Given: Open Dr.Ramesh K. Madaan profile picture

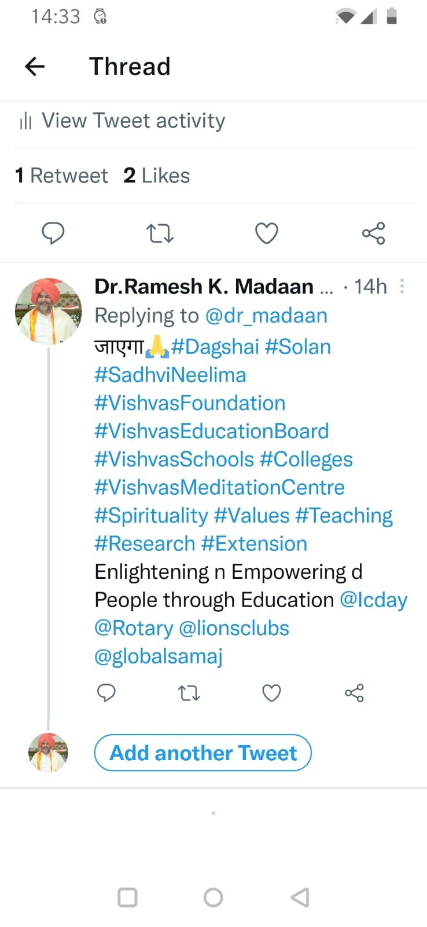Looking at the screenshot, I should 48,311.
